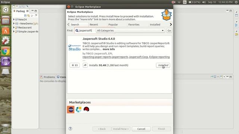
Task: Collapse All icon in Package Explorer toolbar
Action: pyautogui.click(x=25, y=16)
